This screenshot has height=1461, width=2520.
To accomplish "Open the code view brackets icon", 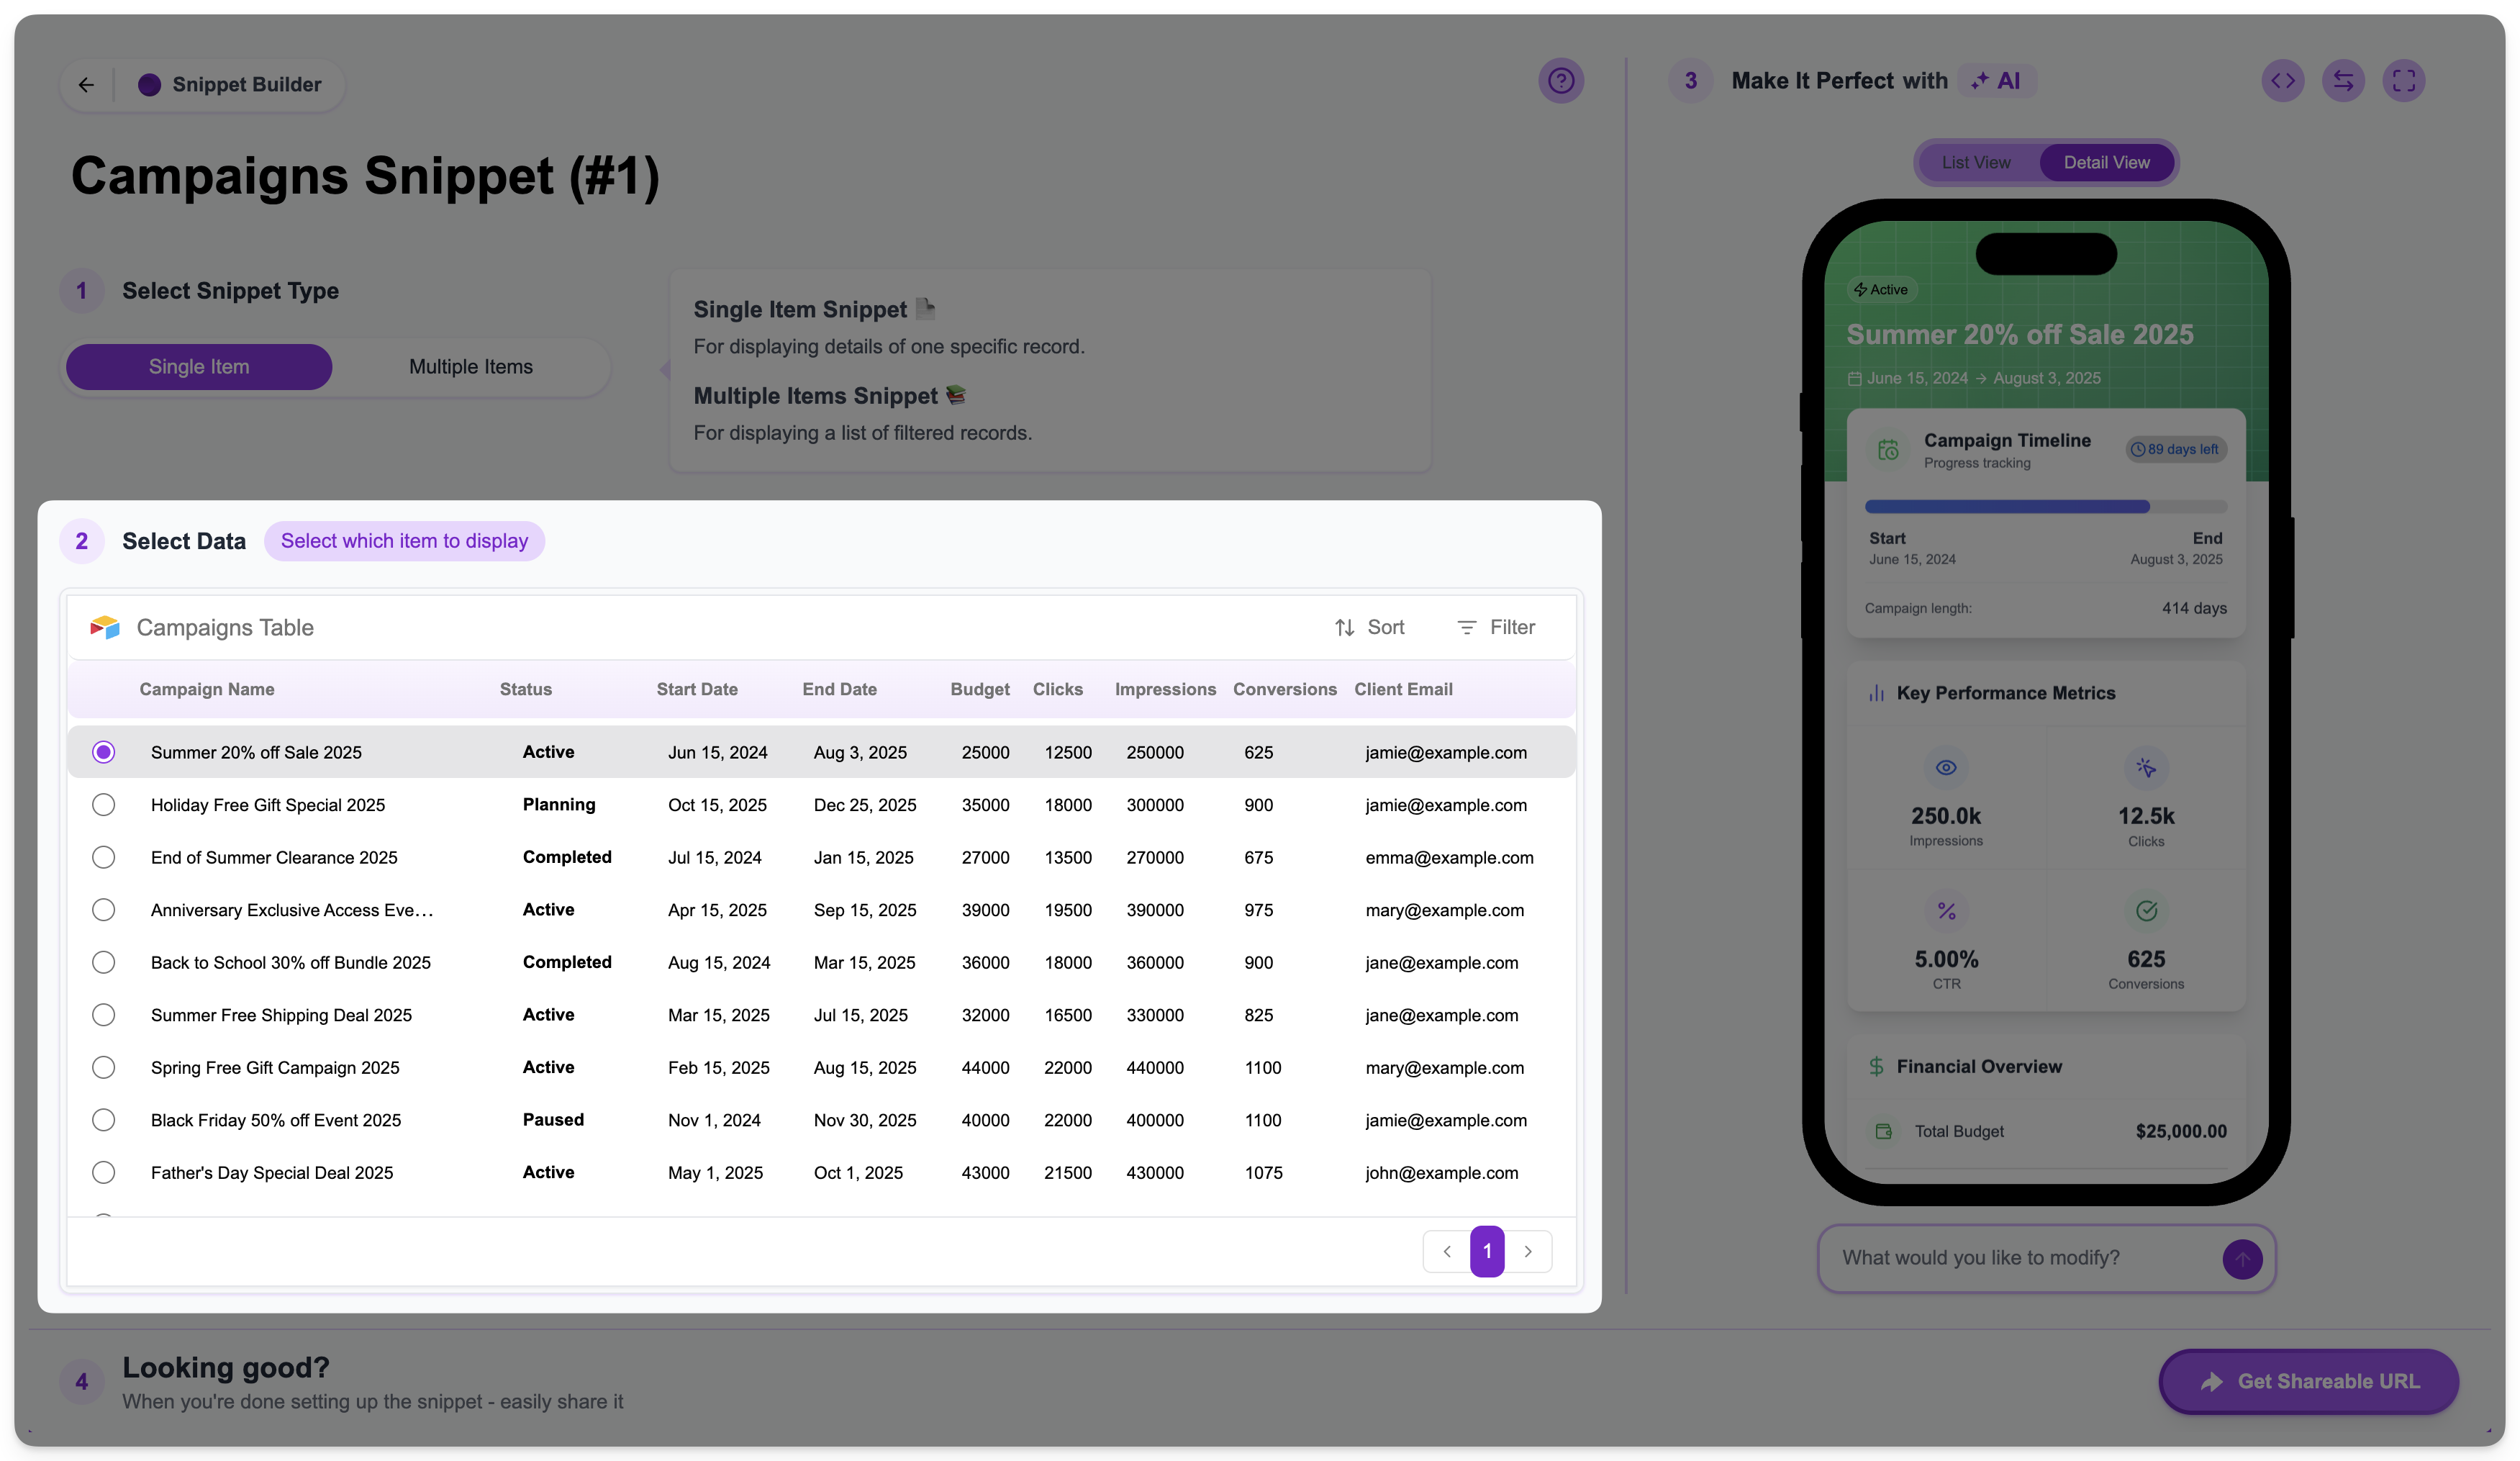I will [2283, 81].
